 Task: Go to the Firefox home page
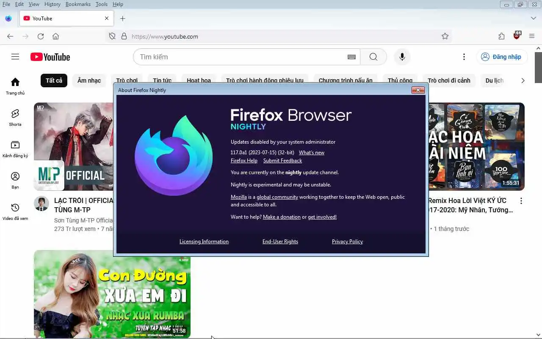[55, 36]
